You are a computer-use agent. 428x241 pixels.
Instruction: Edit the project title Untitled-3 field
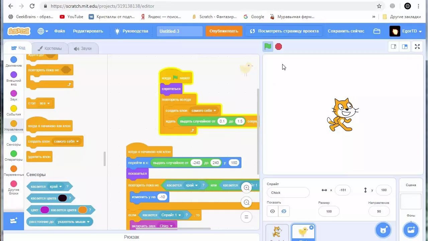click(180, 31)
